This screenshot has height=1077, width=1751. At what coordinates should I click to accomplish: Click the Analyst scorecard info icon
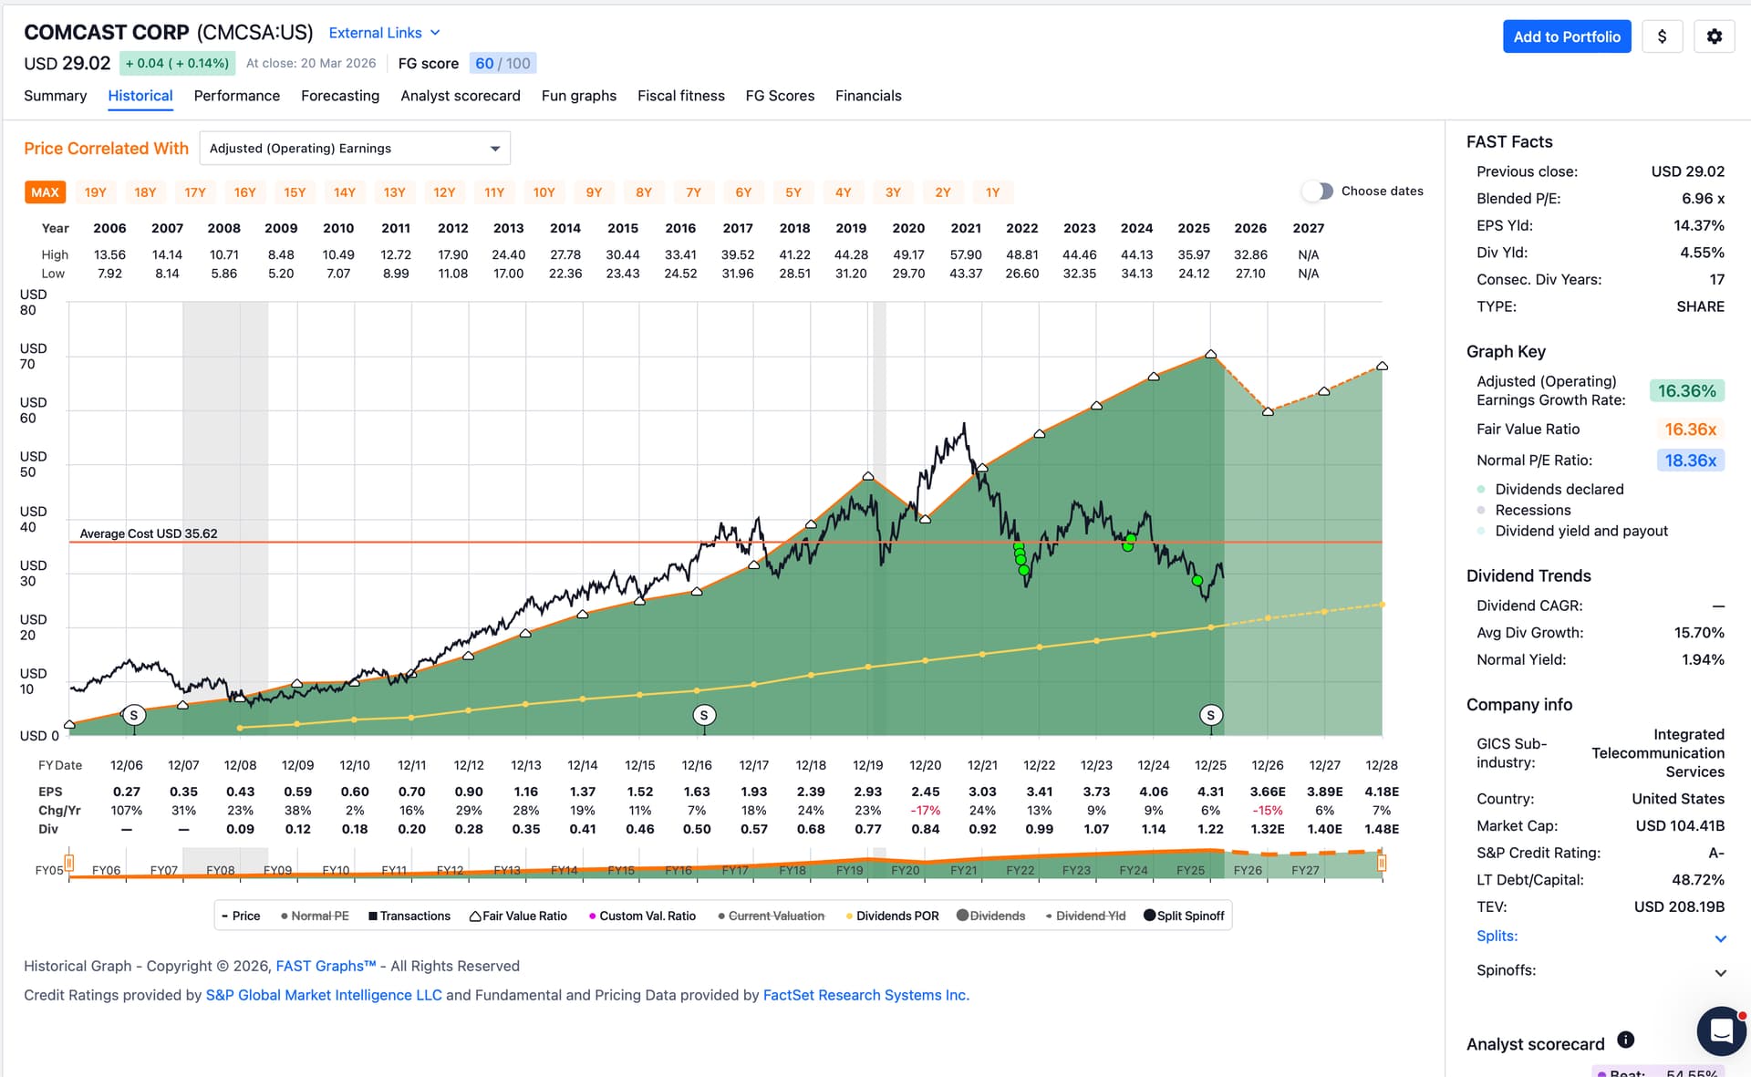[1625, 1040]
